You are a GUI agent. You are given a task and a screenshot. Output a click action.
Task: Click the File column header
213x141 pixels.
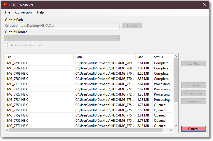tap(39, 57)
